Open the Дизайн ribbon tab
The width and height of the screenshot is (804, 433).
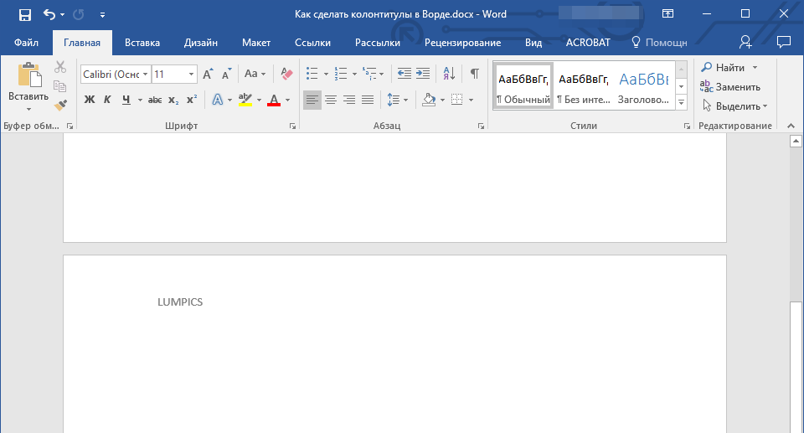coord(201,43)
